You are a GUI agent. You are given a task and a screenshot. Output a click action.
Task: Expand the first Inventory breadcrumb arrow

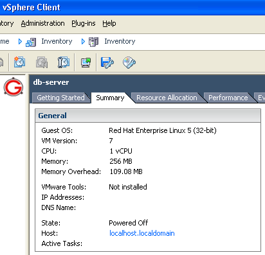coord(20,42)
